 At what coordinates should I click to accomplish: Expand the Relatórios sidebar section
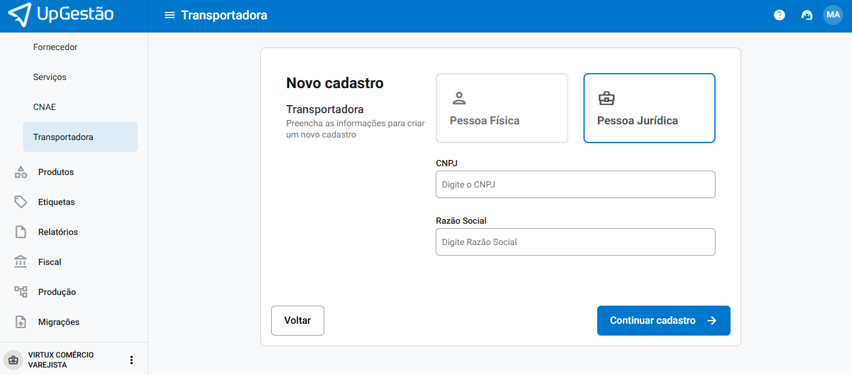(58, 232)
